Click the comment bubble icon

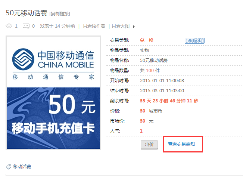click(26, 26)
